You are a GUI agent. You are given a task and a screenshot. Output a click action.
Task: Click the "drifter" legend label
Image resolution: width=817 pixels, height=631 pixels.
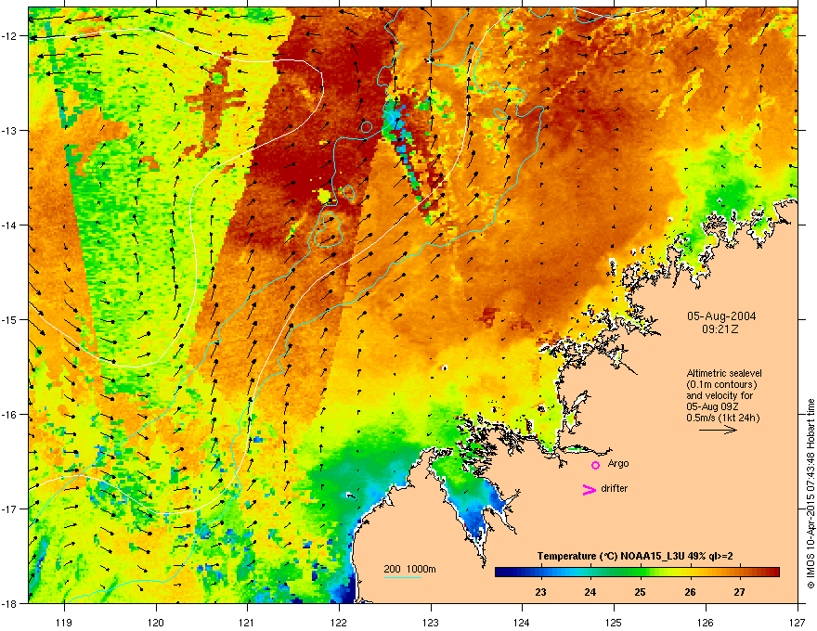(614, 488)
